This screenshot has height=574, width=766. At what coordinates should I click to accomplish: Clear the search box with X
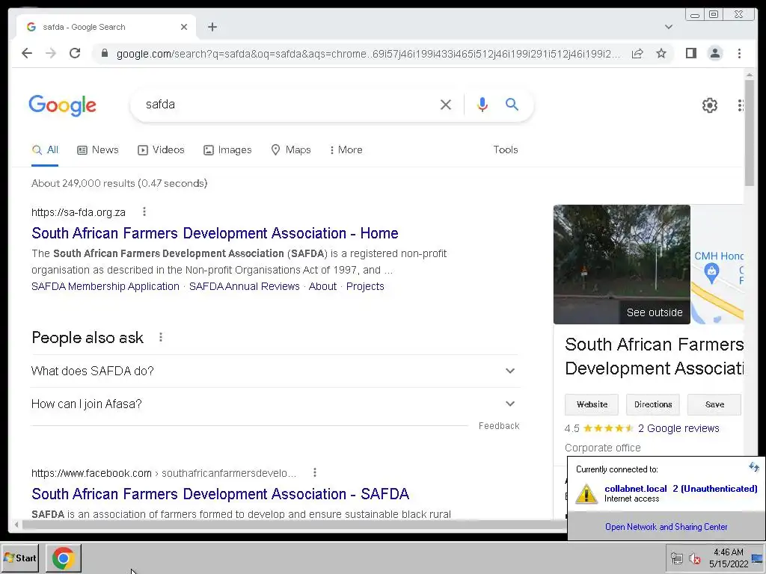pyautogui.click(x=446, y=105)
